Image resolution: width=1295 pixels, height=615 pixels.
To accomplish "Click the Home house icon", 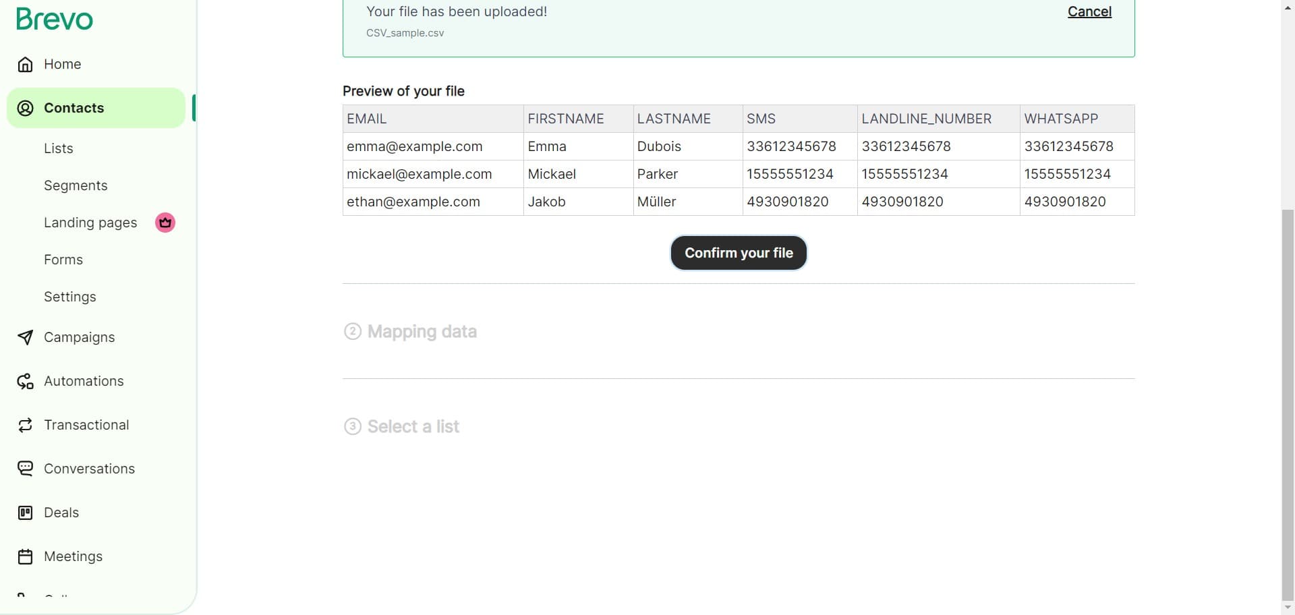I will coord(25,64).
